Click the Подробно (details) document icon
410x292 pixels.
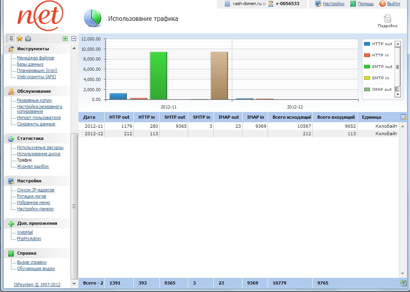[x=387, y=18]
